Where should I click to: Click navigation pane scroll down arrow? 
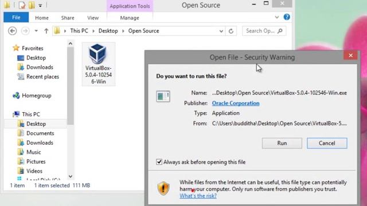click(71, 176)
